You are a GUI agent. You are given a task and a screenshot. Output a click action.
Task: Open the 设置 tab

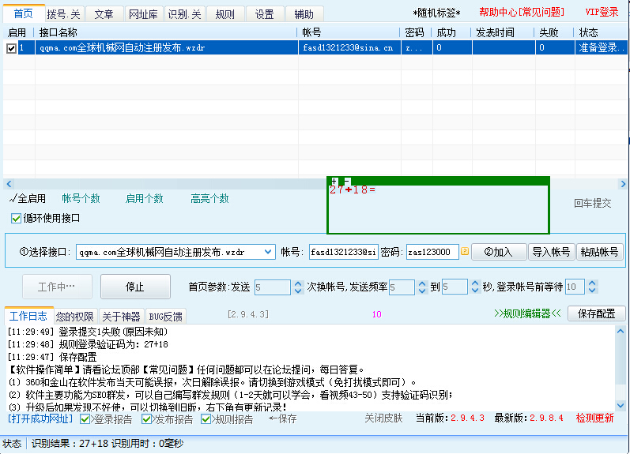[264, 14]
